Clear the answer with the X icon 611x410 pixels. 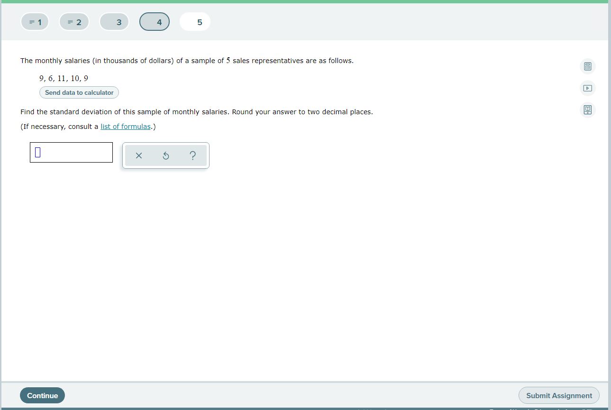pos(138,155)
